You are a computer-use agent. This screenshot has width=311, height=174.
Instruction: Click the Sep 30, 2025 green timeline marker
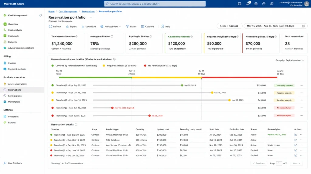182,85
